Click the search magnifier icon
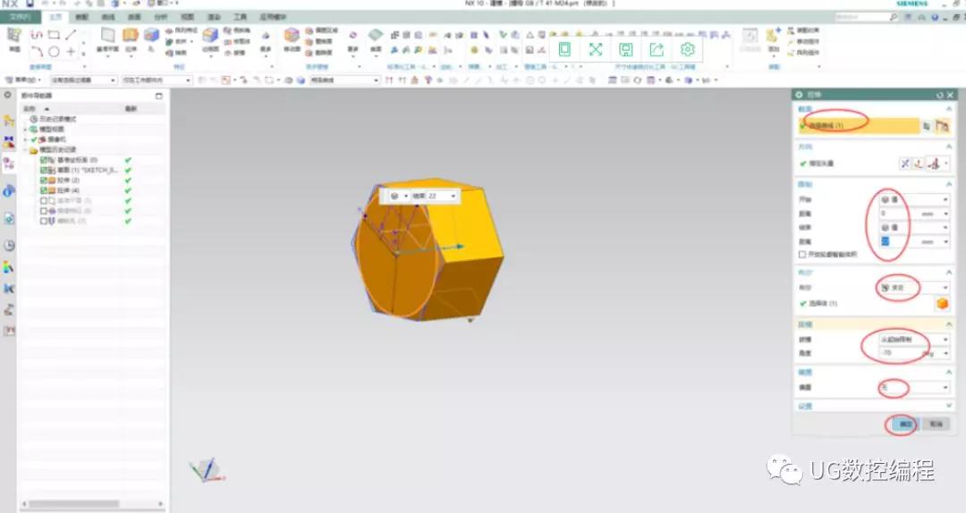 tap(894, 17)
